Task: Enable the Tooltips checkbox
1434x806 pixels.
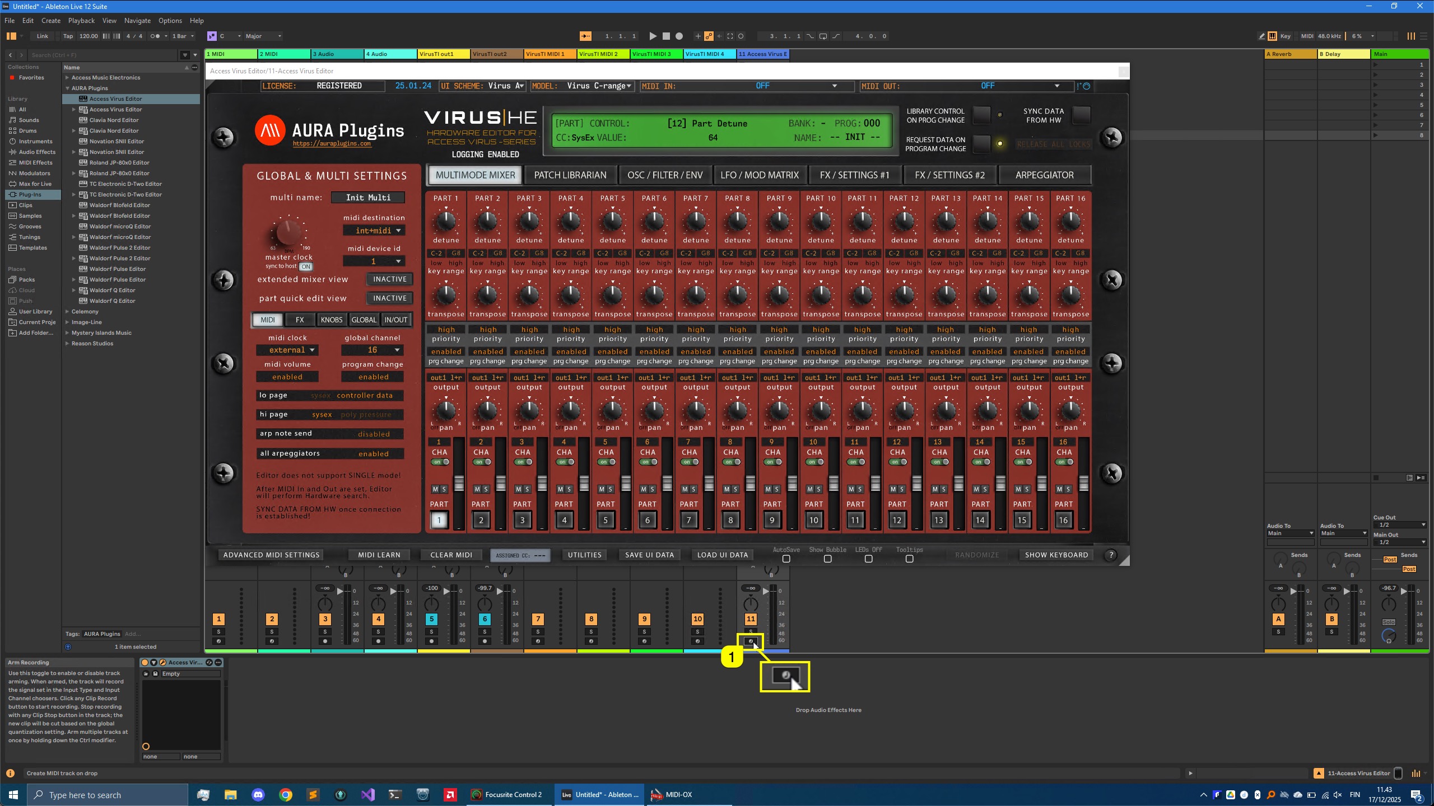Action: click(909, 559)
